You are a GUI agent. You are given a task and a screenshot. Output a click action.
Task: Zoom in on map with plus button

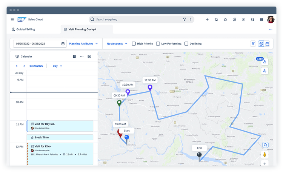265,164
